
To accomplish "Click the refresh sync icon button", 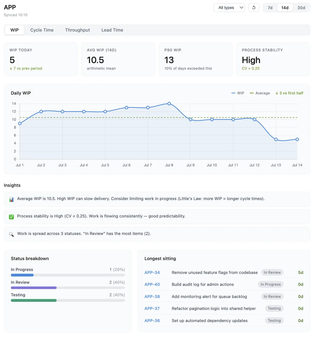I will [254, 8].
